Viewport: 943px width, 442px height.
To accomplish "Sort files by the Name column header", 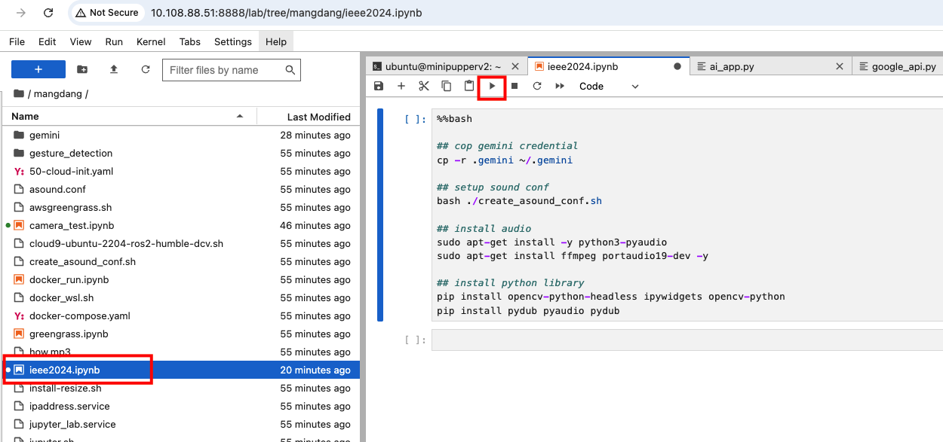I will [x=25, y=117].
